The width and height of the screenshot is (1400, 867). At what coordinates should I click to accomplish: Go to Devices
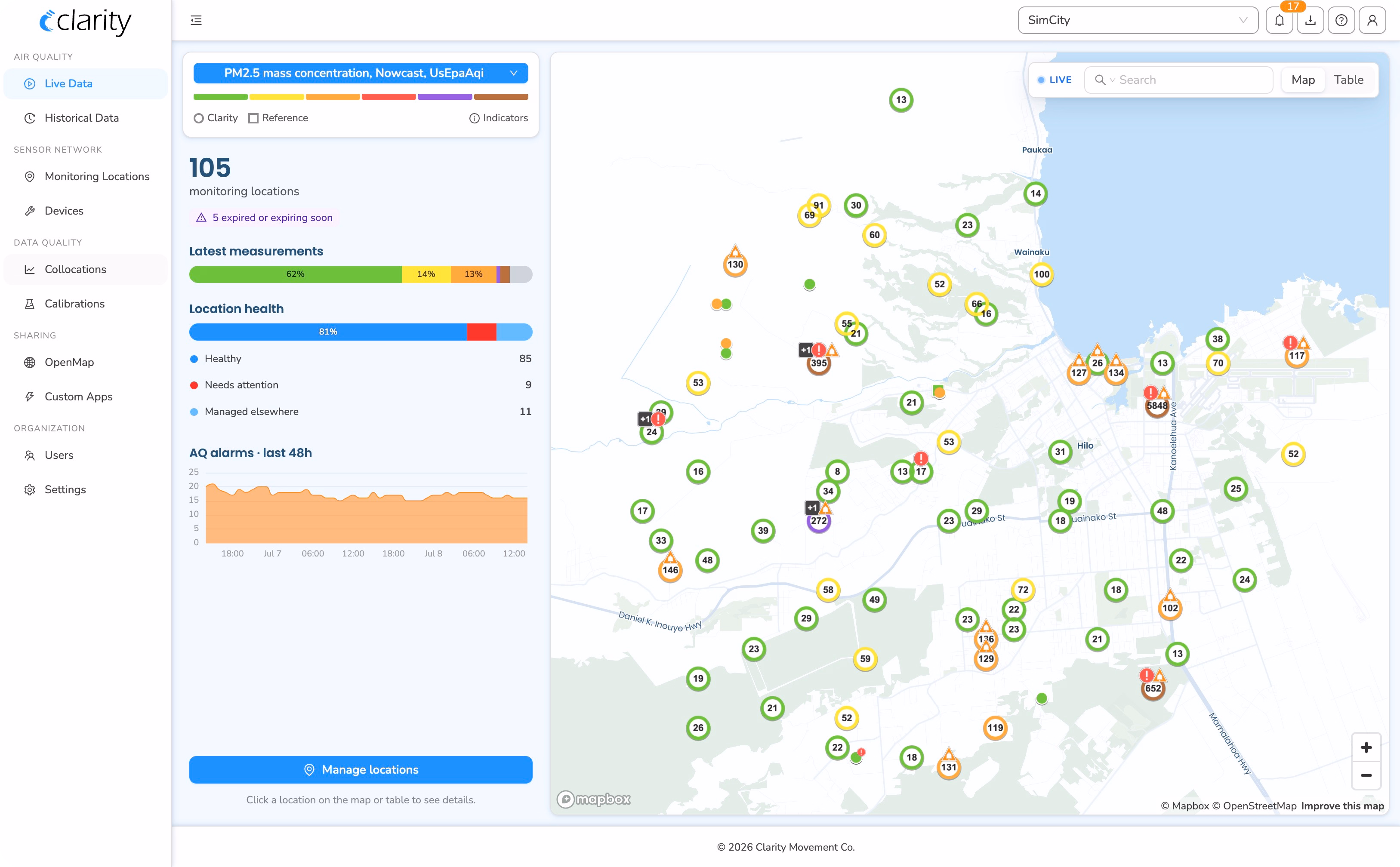coord(86,211)
